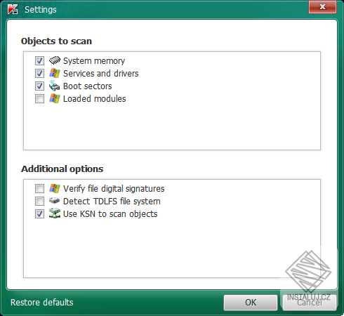Image resolution: width=344 pixels, height=316 pixels.
Task: Uncheck the System memory checkbox
Action: click(39, 61)
